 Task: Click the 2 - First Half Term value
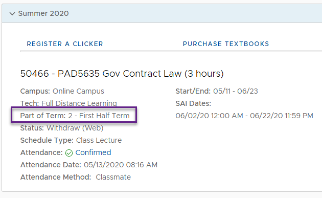[x=99, y=116]
